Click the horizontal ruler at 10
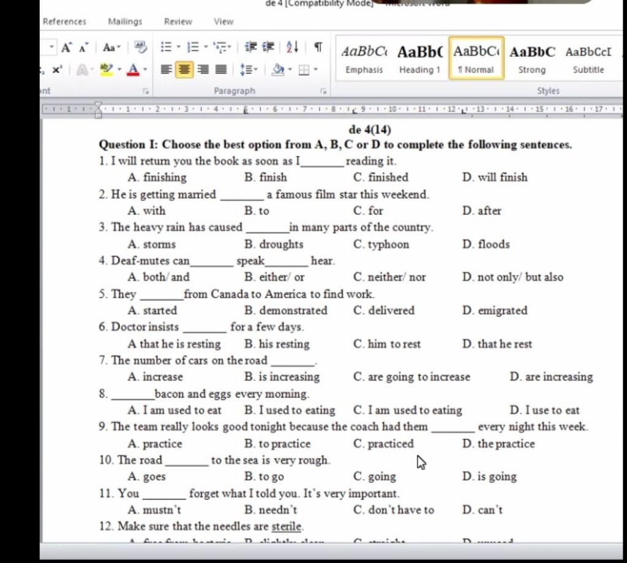 click(392, 109)
